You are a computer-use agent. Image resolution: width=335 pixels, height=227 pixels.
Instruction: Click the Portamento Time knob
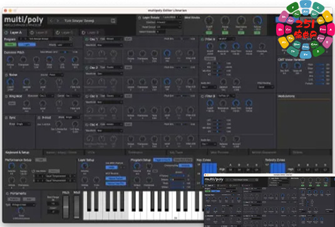21,211
